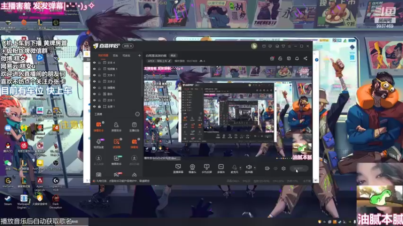Image resolution: width=403 pixels, height=226 pixels.
Task: Click the start streaming button
Action: [299, 168]
